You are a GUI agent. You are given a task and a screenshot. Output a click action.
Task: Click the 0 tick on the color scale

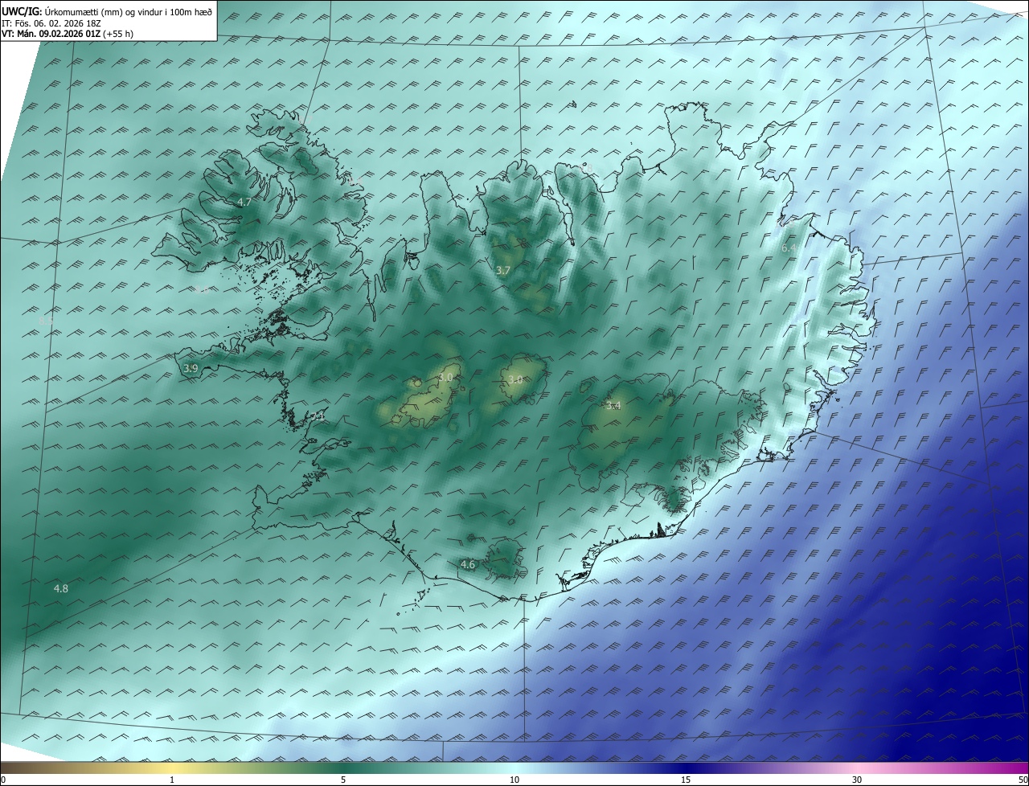(3, 780)
